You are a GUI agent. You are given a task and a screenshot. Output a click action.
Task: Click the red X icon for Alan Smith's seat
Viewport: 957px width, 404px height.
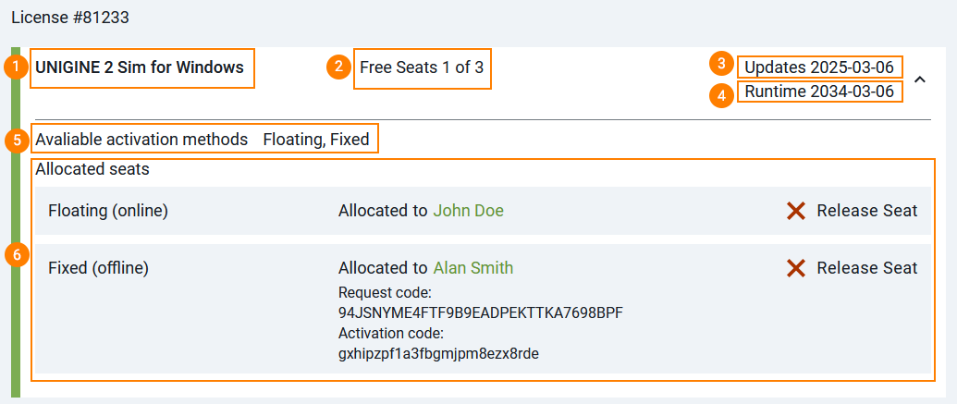click(796, 268)
